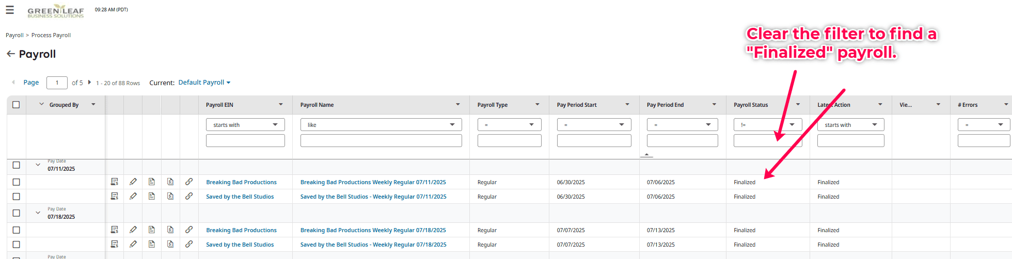Click link chain icon for Breaking Bad 07/18/2025
The height and width of the screenshot is (259, 1012).
pos(189,230)
